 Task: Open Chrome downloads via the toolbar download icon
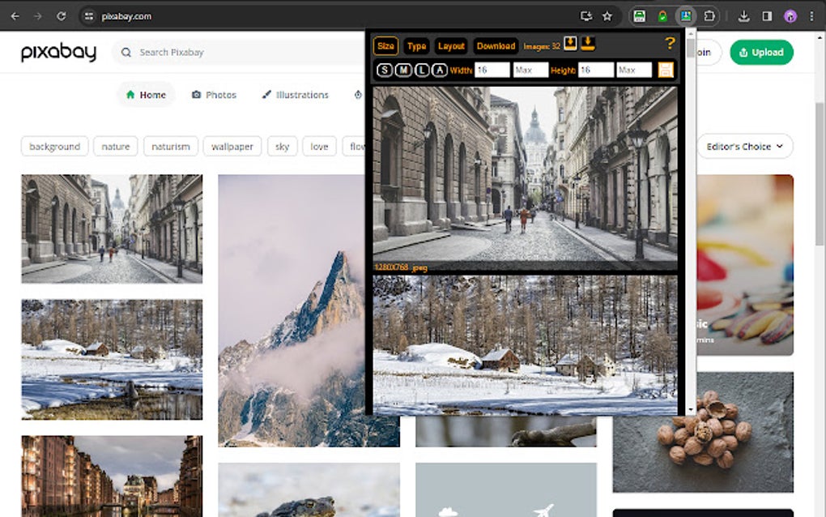tap(744, 15)
